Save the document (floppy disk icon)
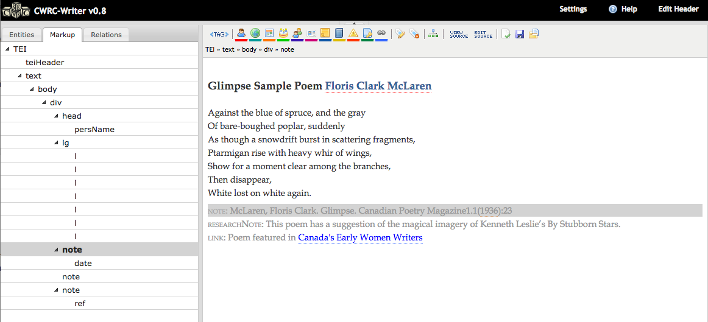The width and height of the screenshot is (708, 322). pyautogui.click(x=520, y=34)
